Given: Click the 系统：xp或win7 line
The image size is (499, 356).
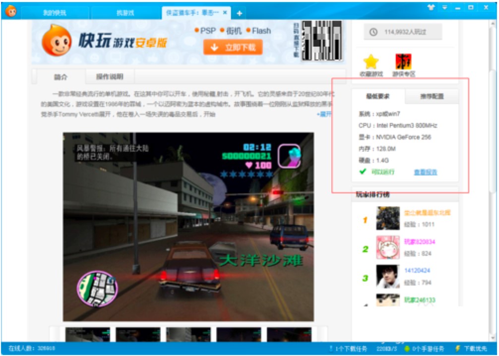Looking at the screenshot, I should click(x=379, y=114).
